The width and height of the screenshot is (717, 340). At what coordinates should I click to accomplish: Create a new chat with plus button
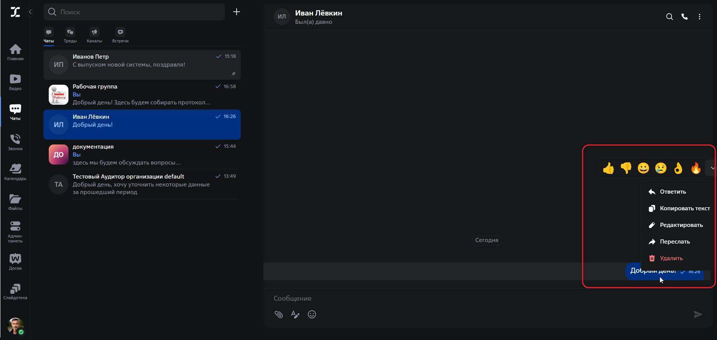tap(237, 12)
